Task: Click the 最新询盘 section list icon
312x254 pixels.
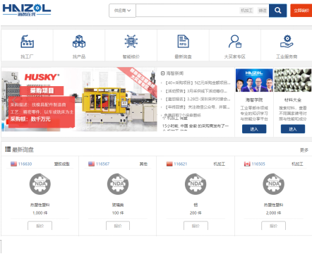Action: pyautogui.click(x=8, y=149)
